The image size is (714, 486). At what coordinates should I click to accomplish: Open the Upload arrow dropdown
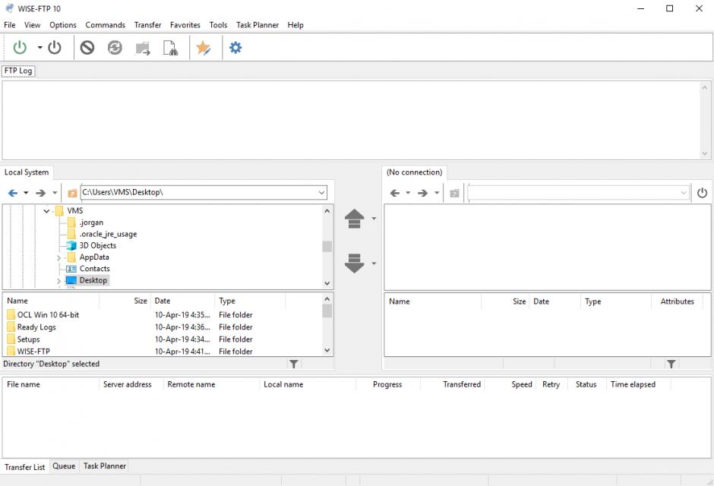click(374, 219)
